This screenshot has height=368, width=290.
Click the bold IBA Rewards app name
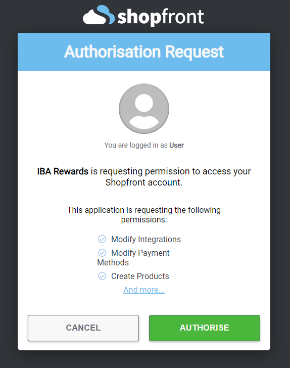pos(63,171)
